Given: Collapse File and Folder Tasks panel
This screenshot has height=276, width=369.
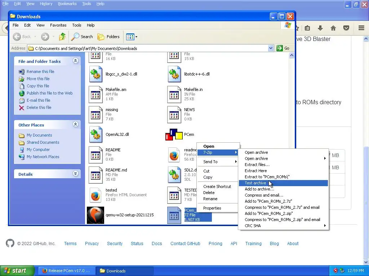Looking at the screenshot, I should pos(75,61).
